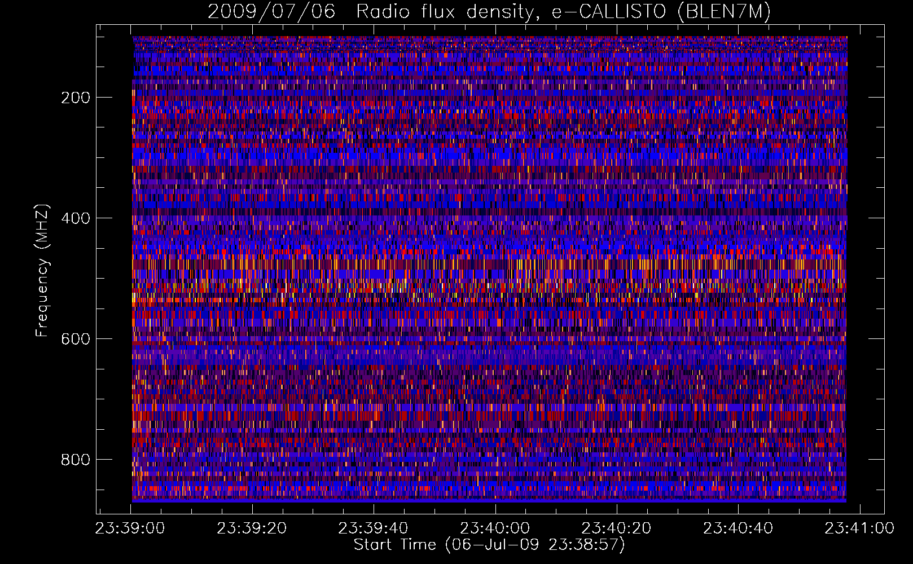
Task: Click the 600 frequency tick label
Action: [x=76, y=339]
